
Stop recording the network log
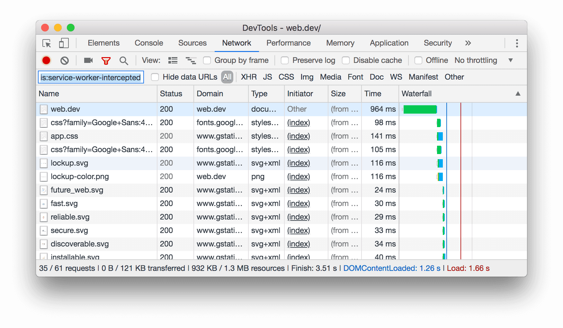(46, 60)
